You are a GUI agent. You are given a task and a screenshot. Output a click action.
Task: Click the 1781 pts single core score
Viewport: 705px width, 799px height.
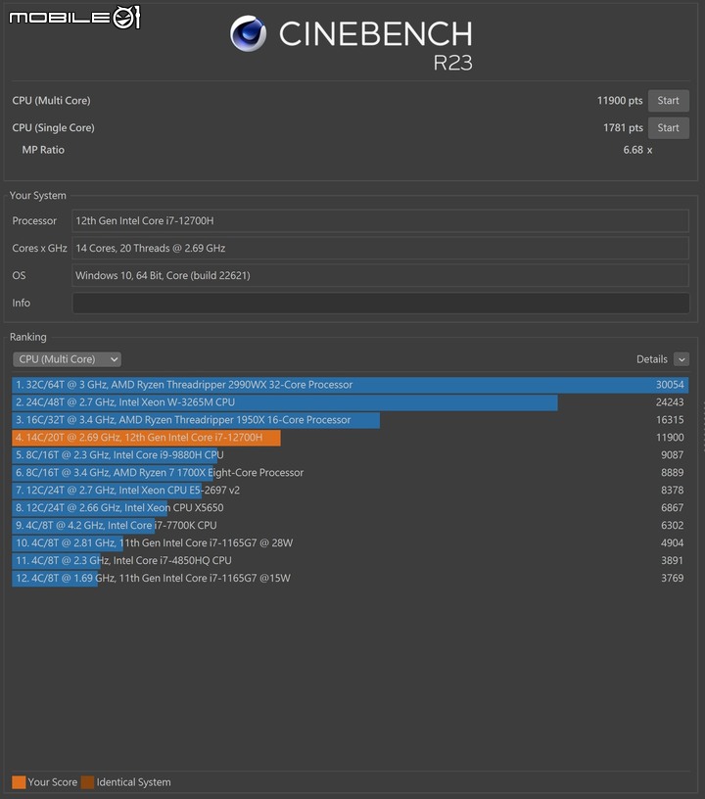click(623, 128)
